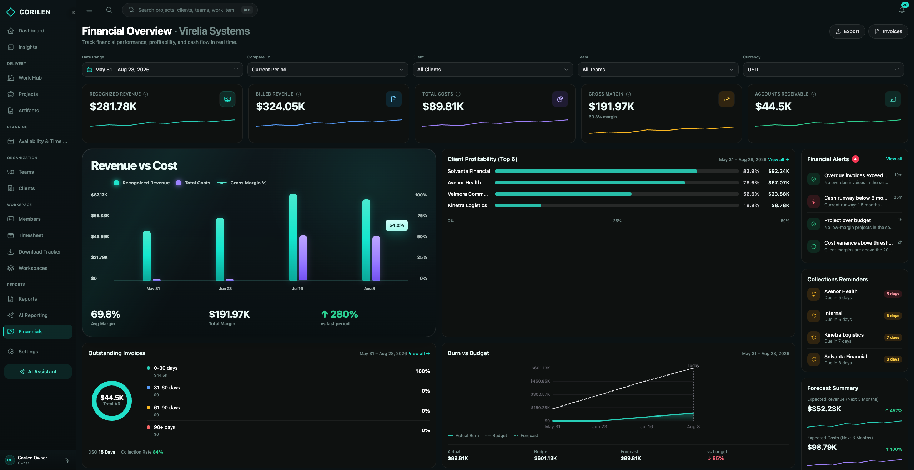Click the Gross Margin card trend icon

727,99
